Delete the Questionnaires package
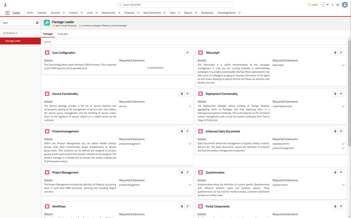This screenshot has height=218, width=351. (x=335, y=172)
